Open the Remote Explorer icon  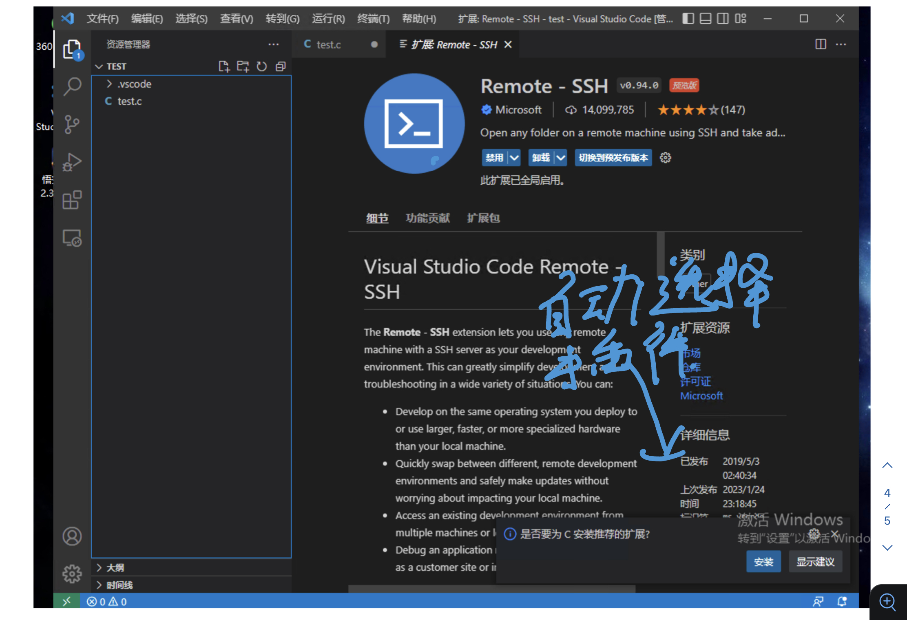[72, 238]
